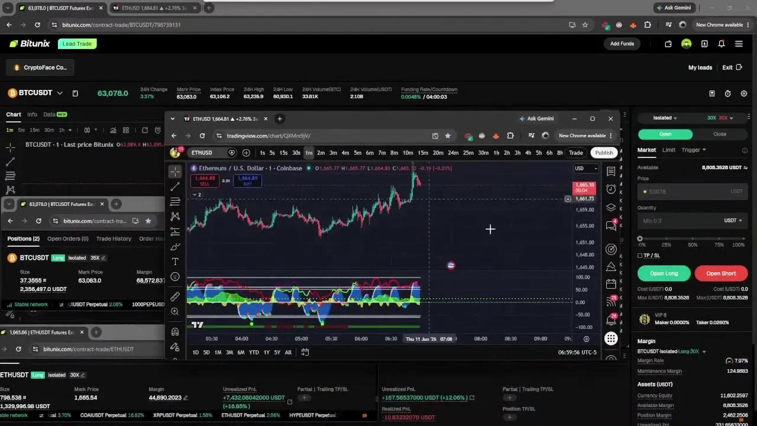Click the Quantity input field

click(x=693, y=221)
